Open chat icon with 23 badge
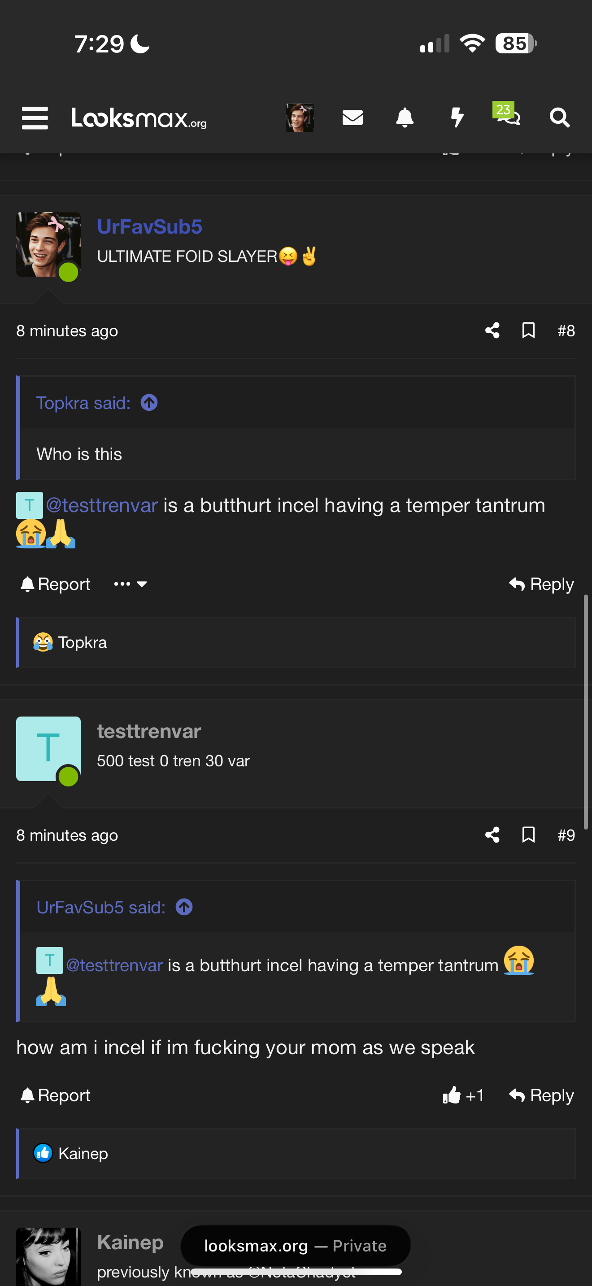 [x=508, y=116]
